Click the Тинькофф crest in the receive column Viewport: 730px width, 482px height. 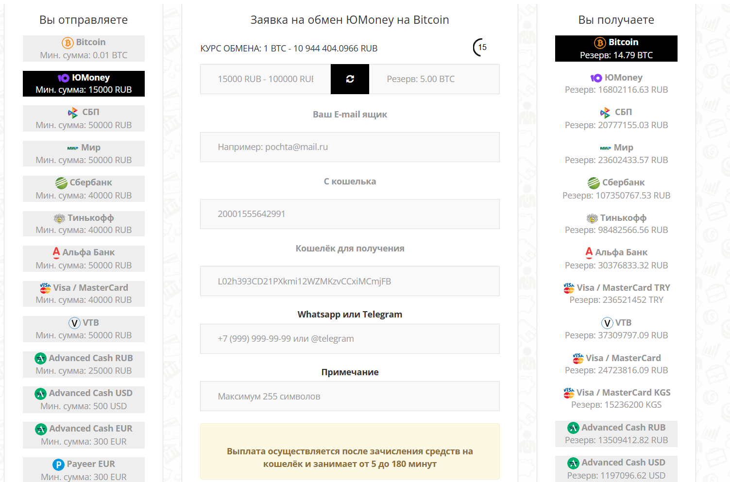pos(592,218)
